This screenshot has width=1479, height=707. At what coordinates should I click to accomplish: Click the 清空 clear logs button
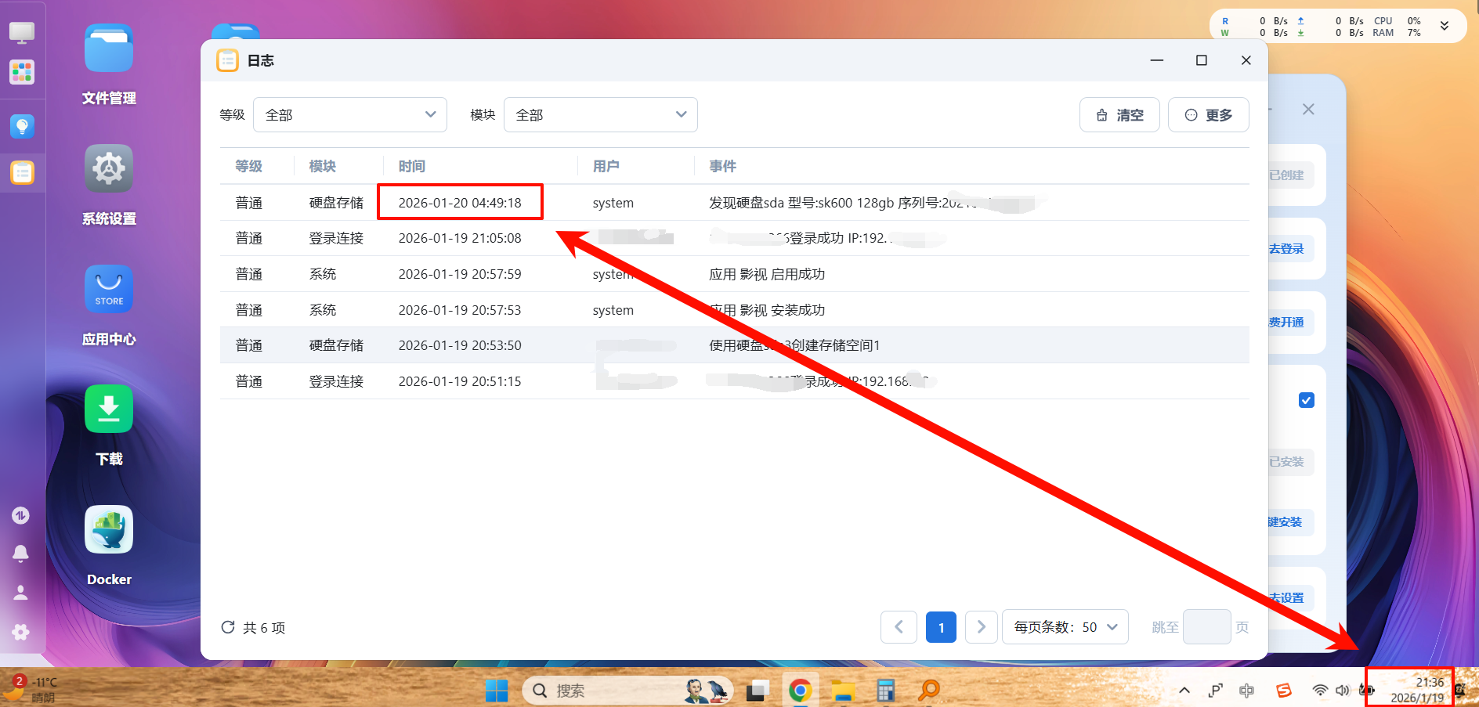click(x=1119, y=115)
